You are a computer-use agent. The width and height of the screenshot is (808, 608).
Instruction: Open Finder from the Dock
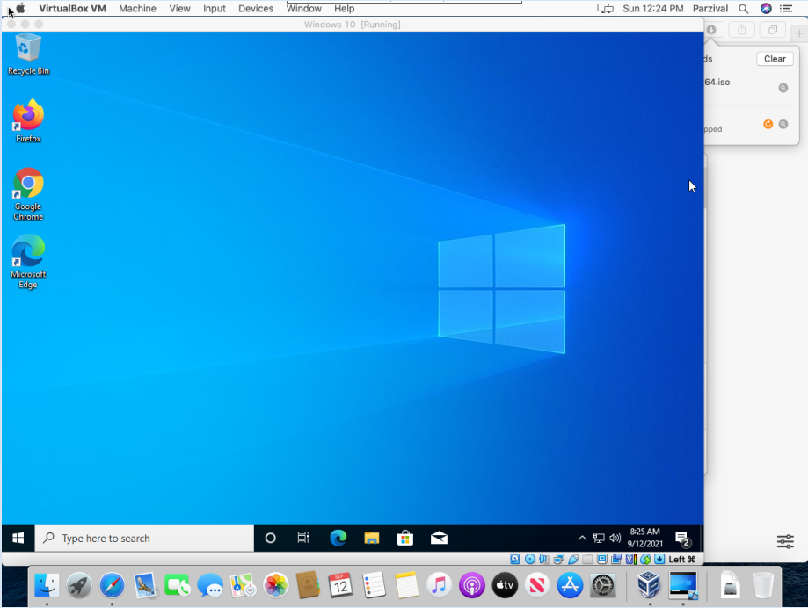click(x=47, y=585)
